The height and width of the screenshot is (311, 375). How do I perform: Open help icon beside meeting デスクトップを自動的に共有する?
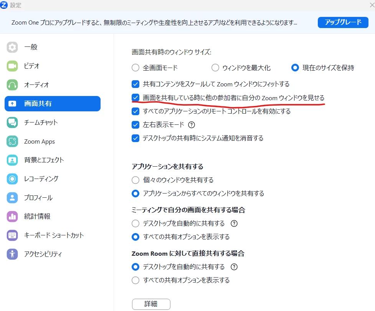234,223
